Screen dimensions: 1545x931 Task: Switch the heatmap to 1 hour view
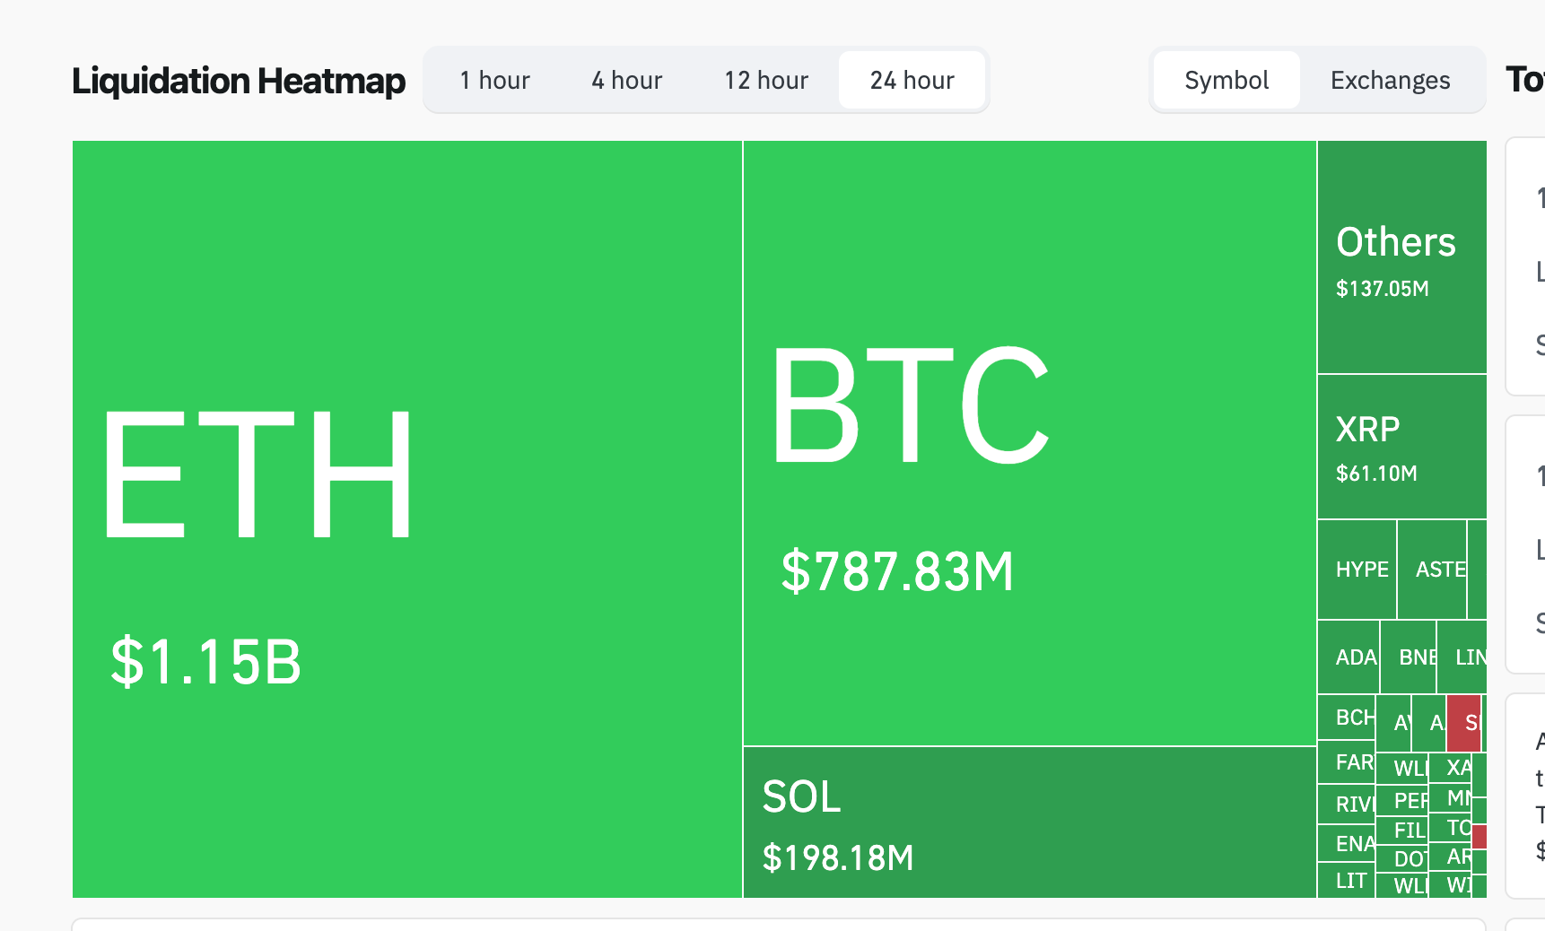(x=494, y=80)
